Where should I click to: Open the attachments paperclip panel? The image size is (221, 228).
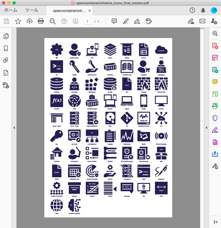pyautogui.click(x=6, y=60)
